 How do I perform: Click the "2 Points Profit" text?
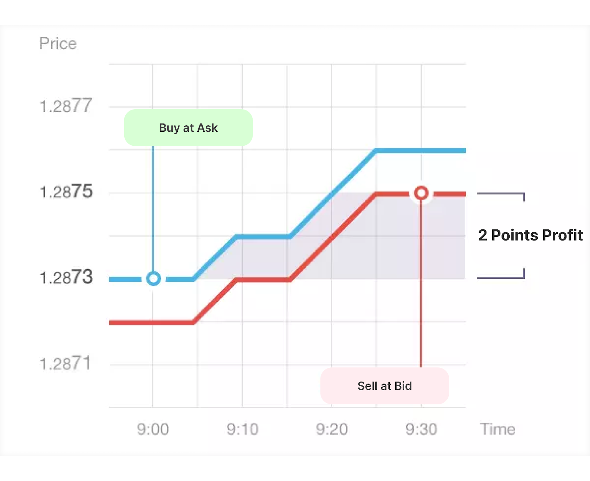530,235
